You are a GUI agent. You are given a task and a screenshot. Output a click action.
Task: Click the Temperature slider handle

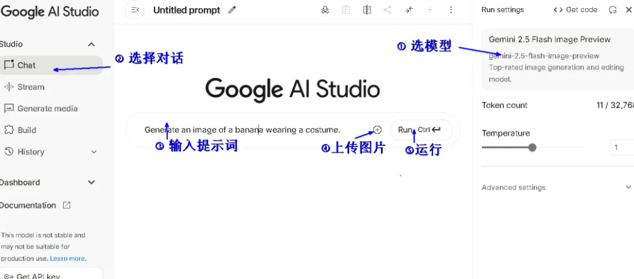pos(532,148)
